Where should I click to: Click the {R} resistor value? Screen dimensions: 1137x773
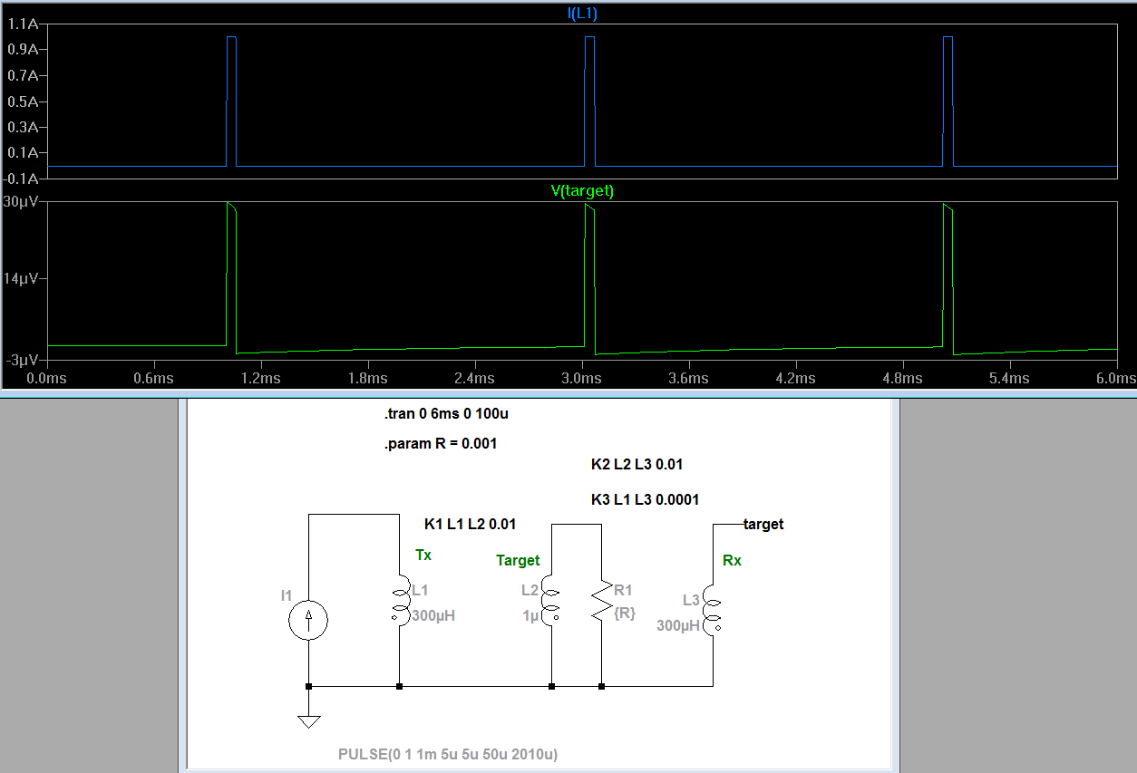pyautogui.click(x=625, y=613)
